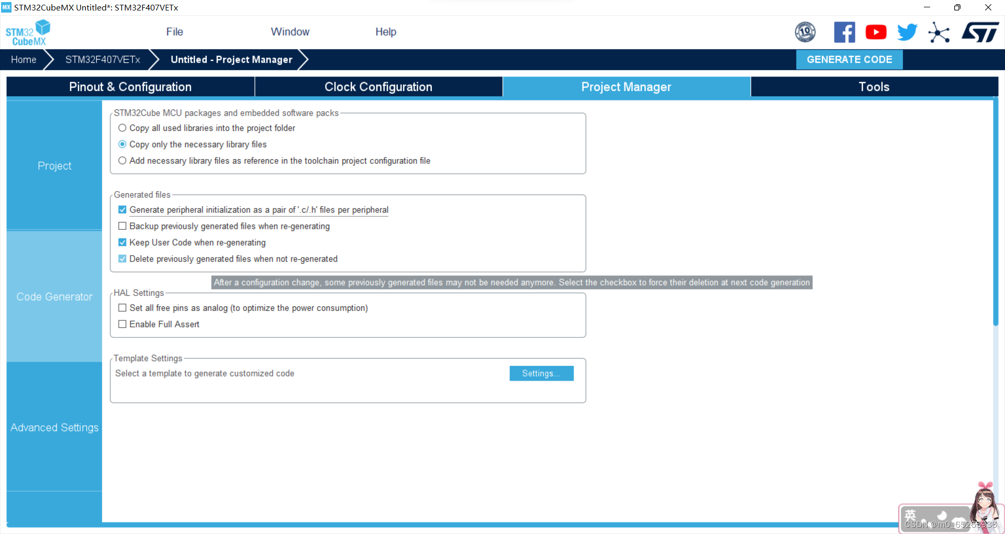
Task: Select Add necessary library files as reference
Action: (x=122, y=161)
